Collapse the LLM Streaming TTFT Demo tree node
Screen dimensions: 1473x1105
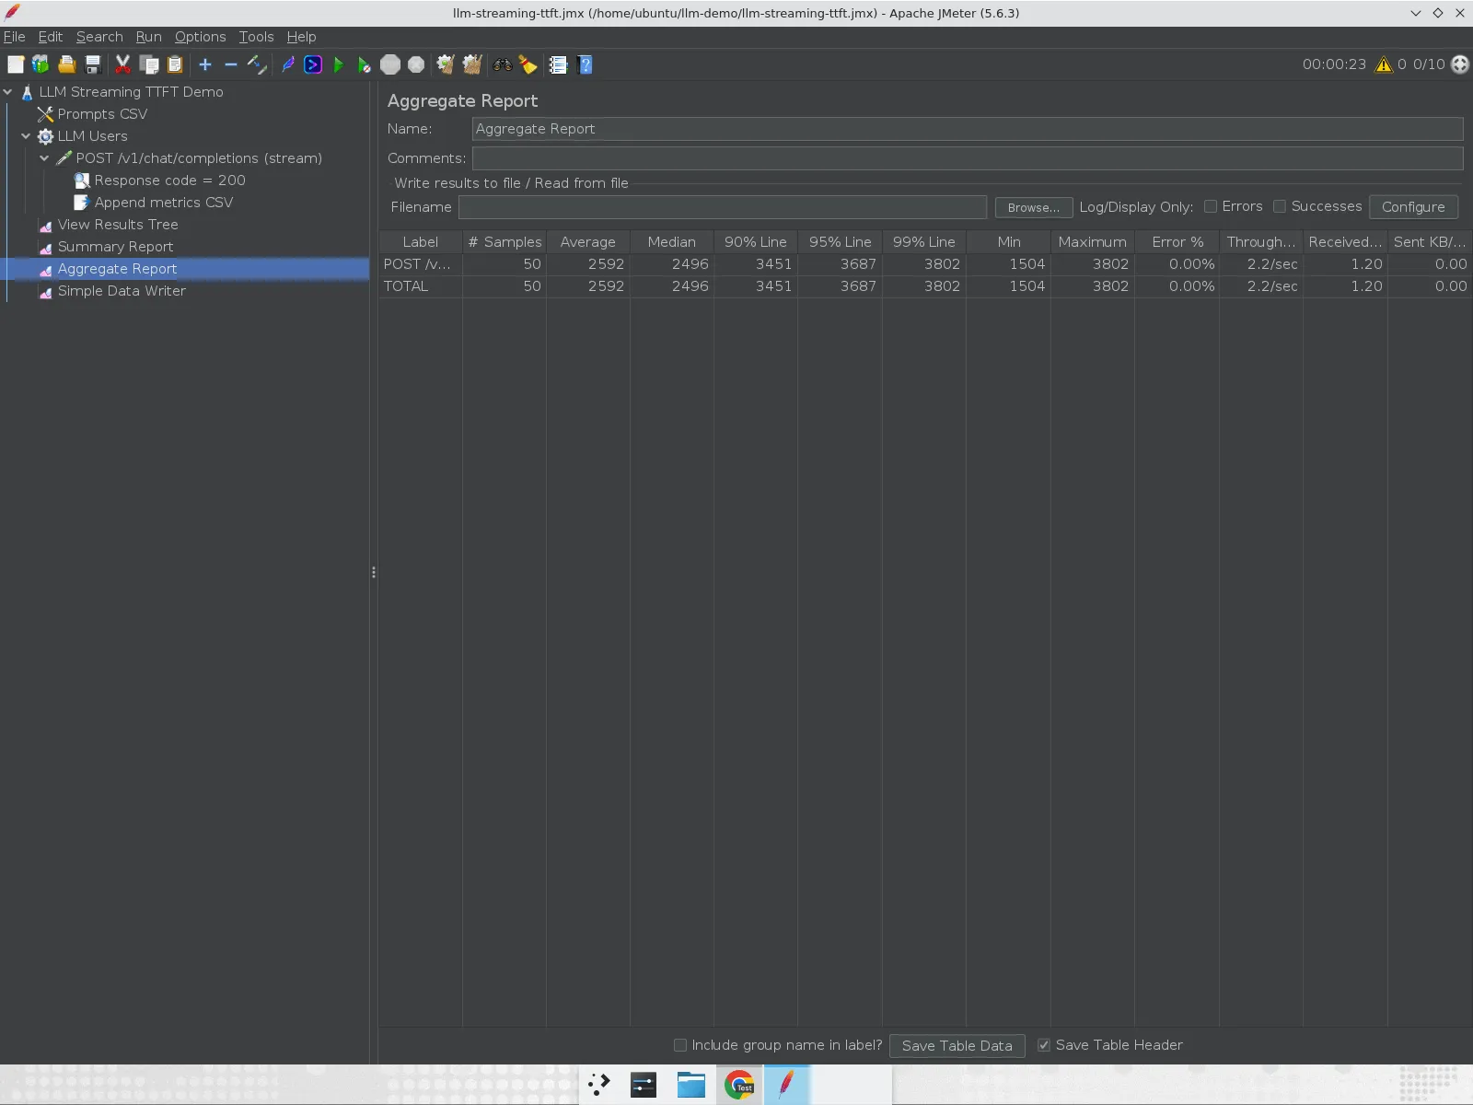(x=8, y=92)
